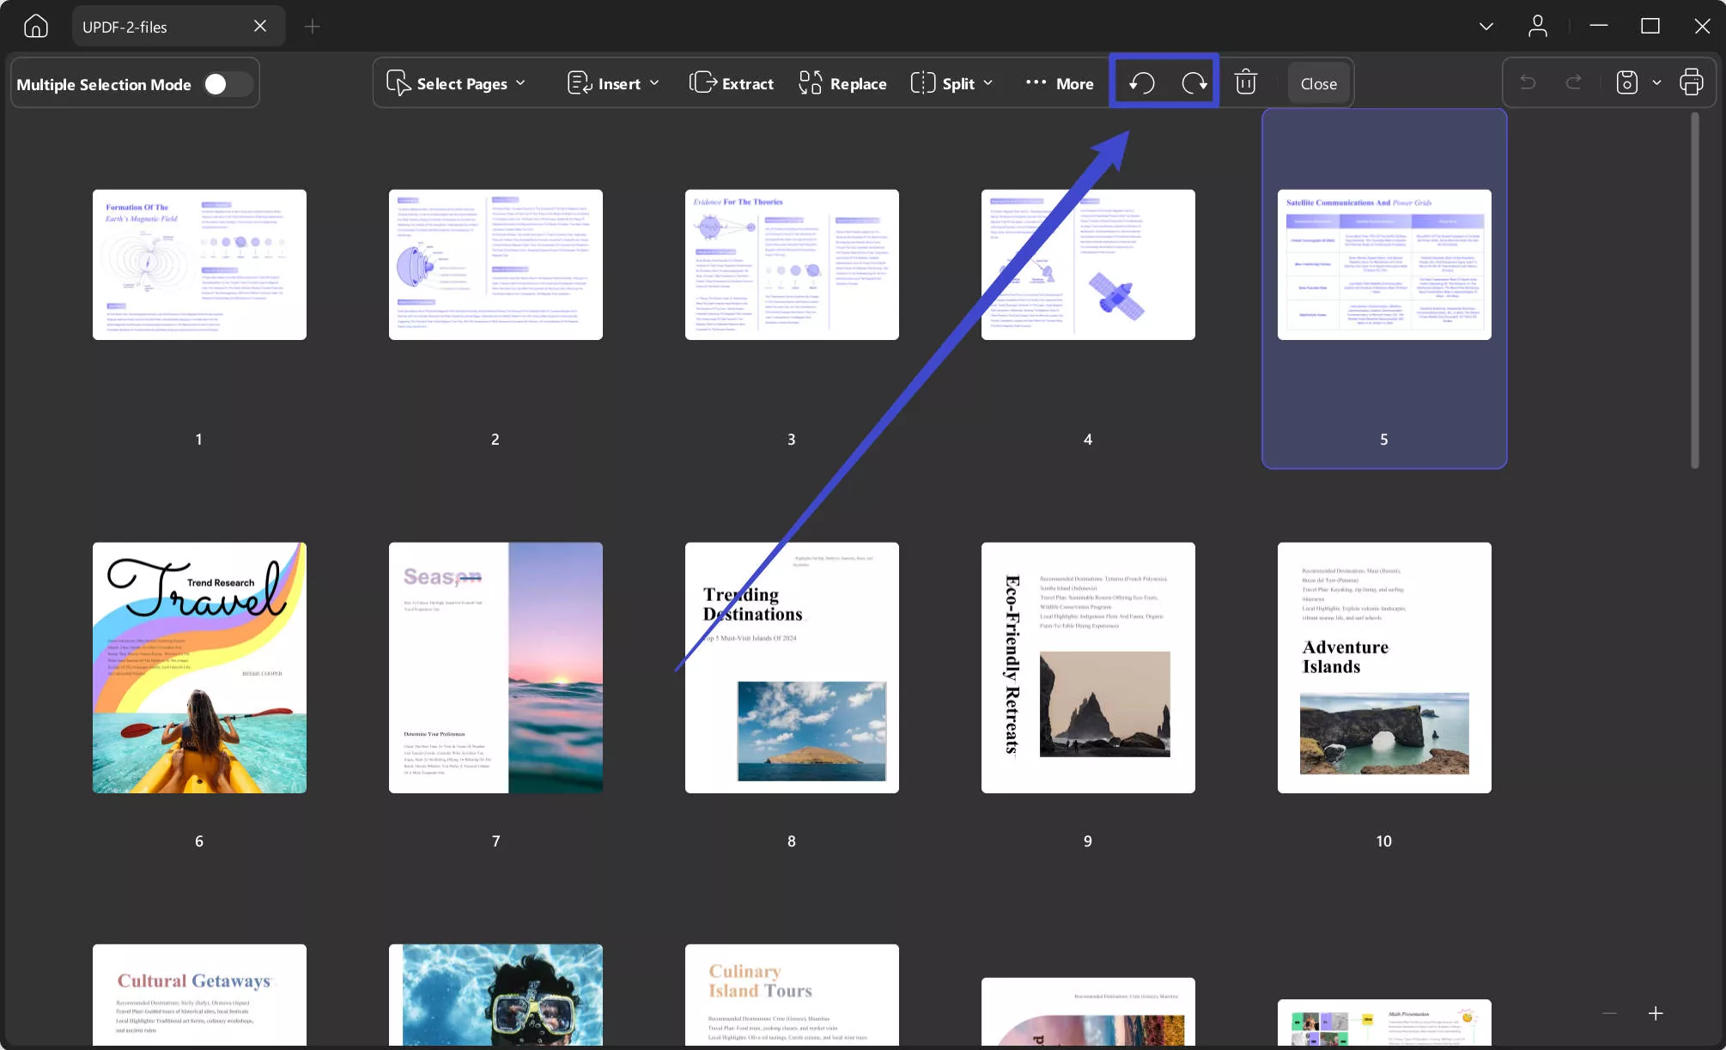Image resolution: width=1726 pixels, height=1050 pixels.
Task: Select page 2 thumbnail
Action: [495, 264]
